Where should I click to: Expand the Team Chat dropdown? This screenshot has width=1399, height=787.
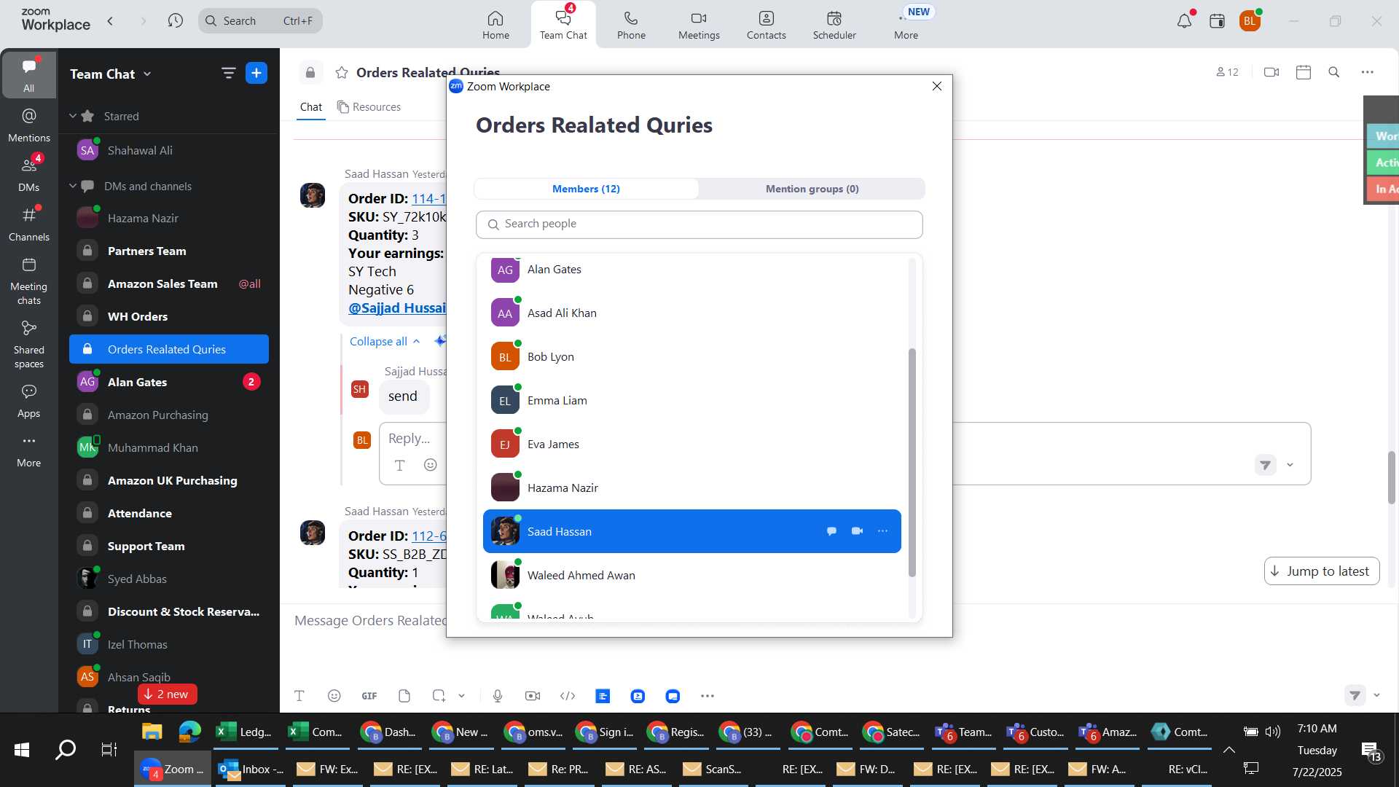147,74
